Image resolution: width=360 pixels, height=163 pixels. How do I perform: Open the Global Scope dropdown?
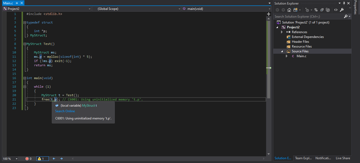[x=137, y=9]
